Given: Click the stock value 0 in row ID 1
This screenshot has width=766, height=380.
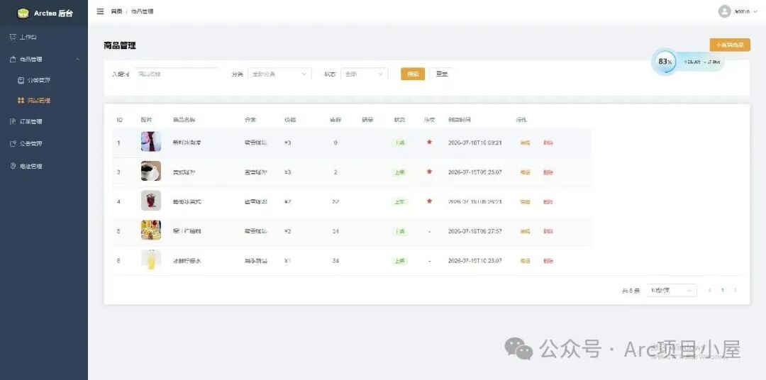Looking at the screenshot, I should click(x=335, y=142).
